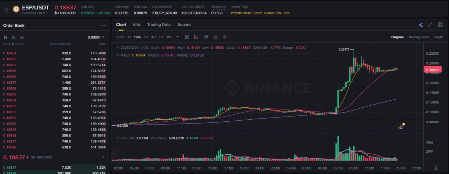Expand more time intervals dropdown arrow

177,37
